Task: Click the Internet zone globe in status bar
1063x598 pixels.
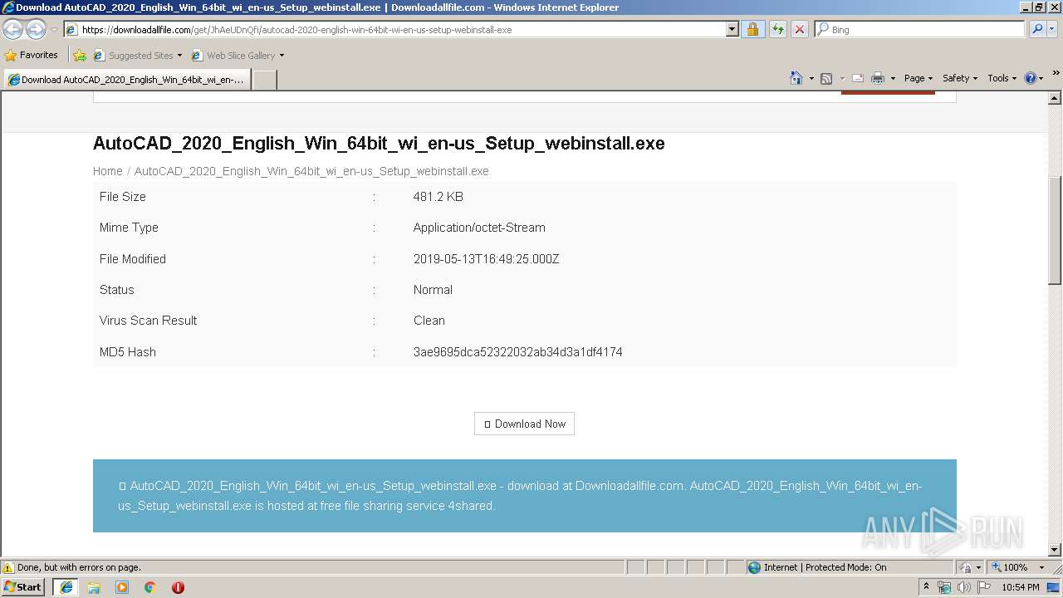Action: [x=754, y=567]
